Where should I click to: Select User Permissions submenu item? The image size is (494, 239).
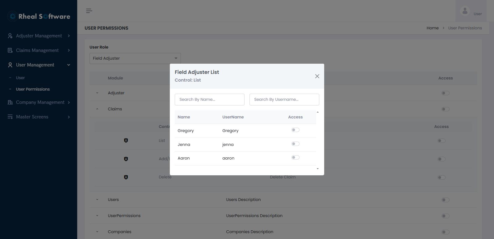tap(33, 89)
